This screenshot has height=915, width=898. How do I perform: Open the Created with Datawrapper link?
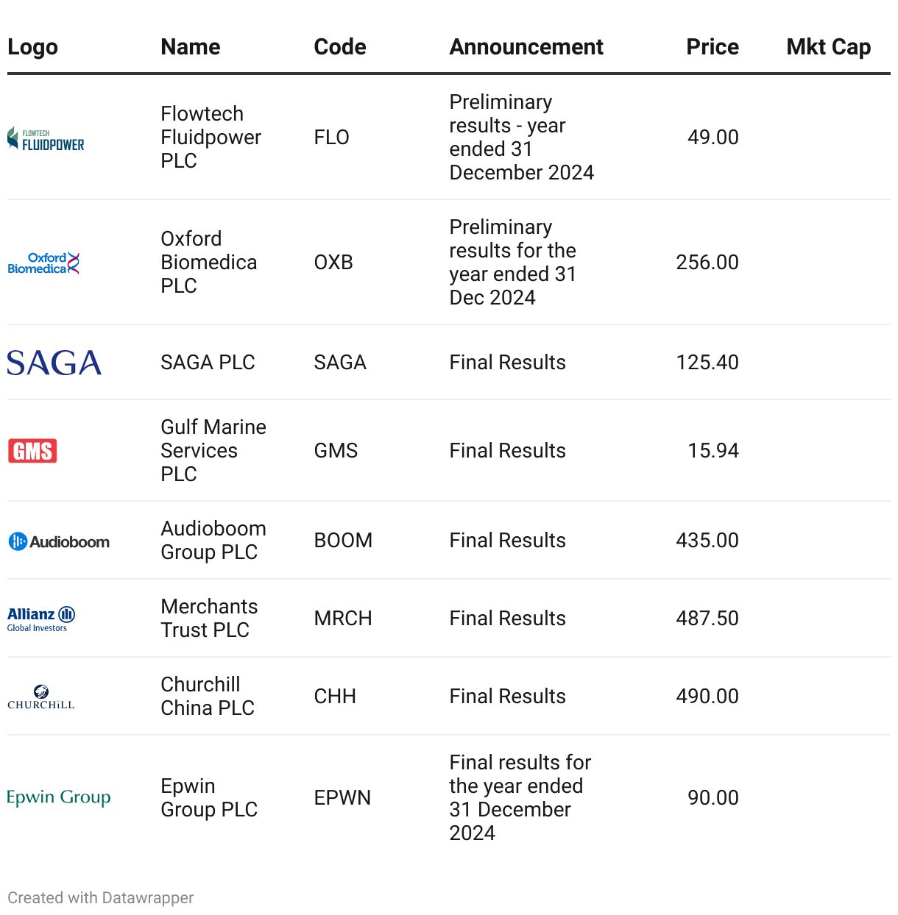pos(101,898)
